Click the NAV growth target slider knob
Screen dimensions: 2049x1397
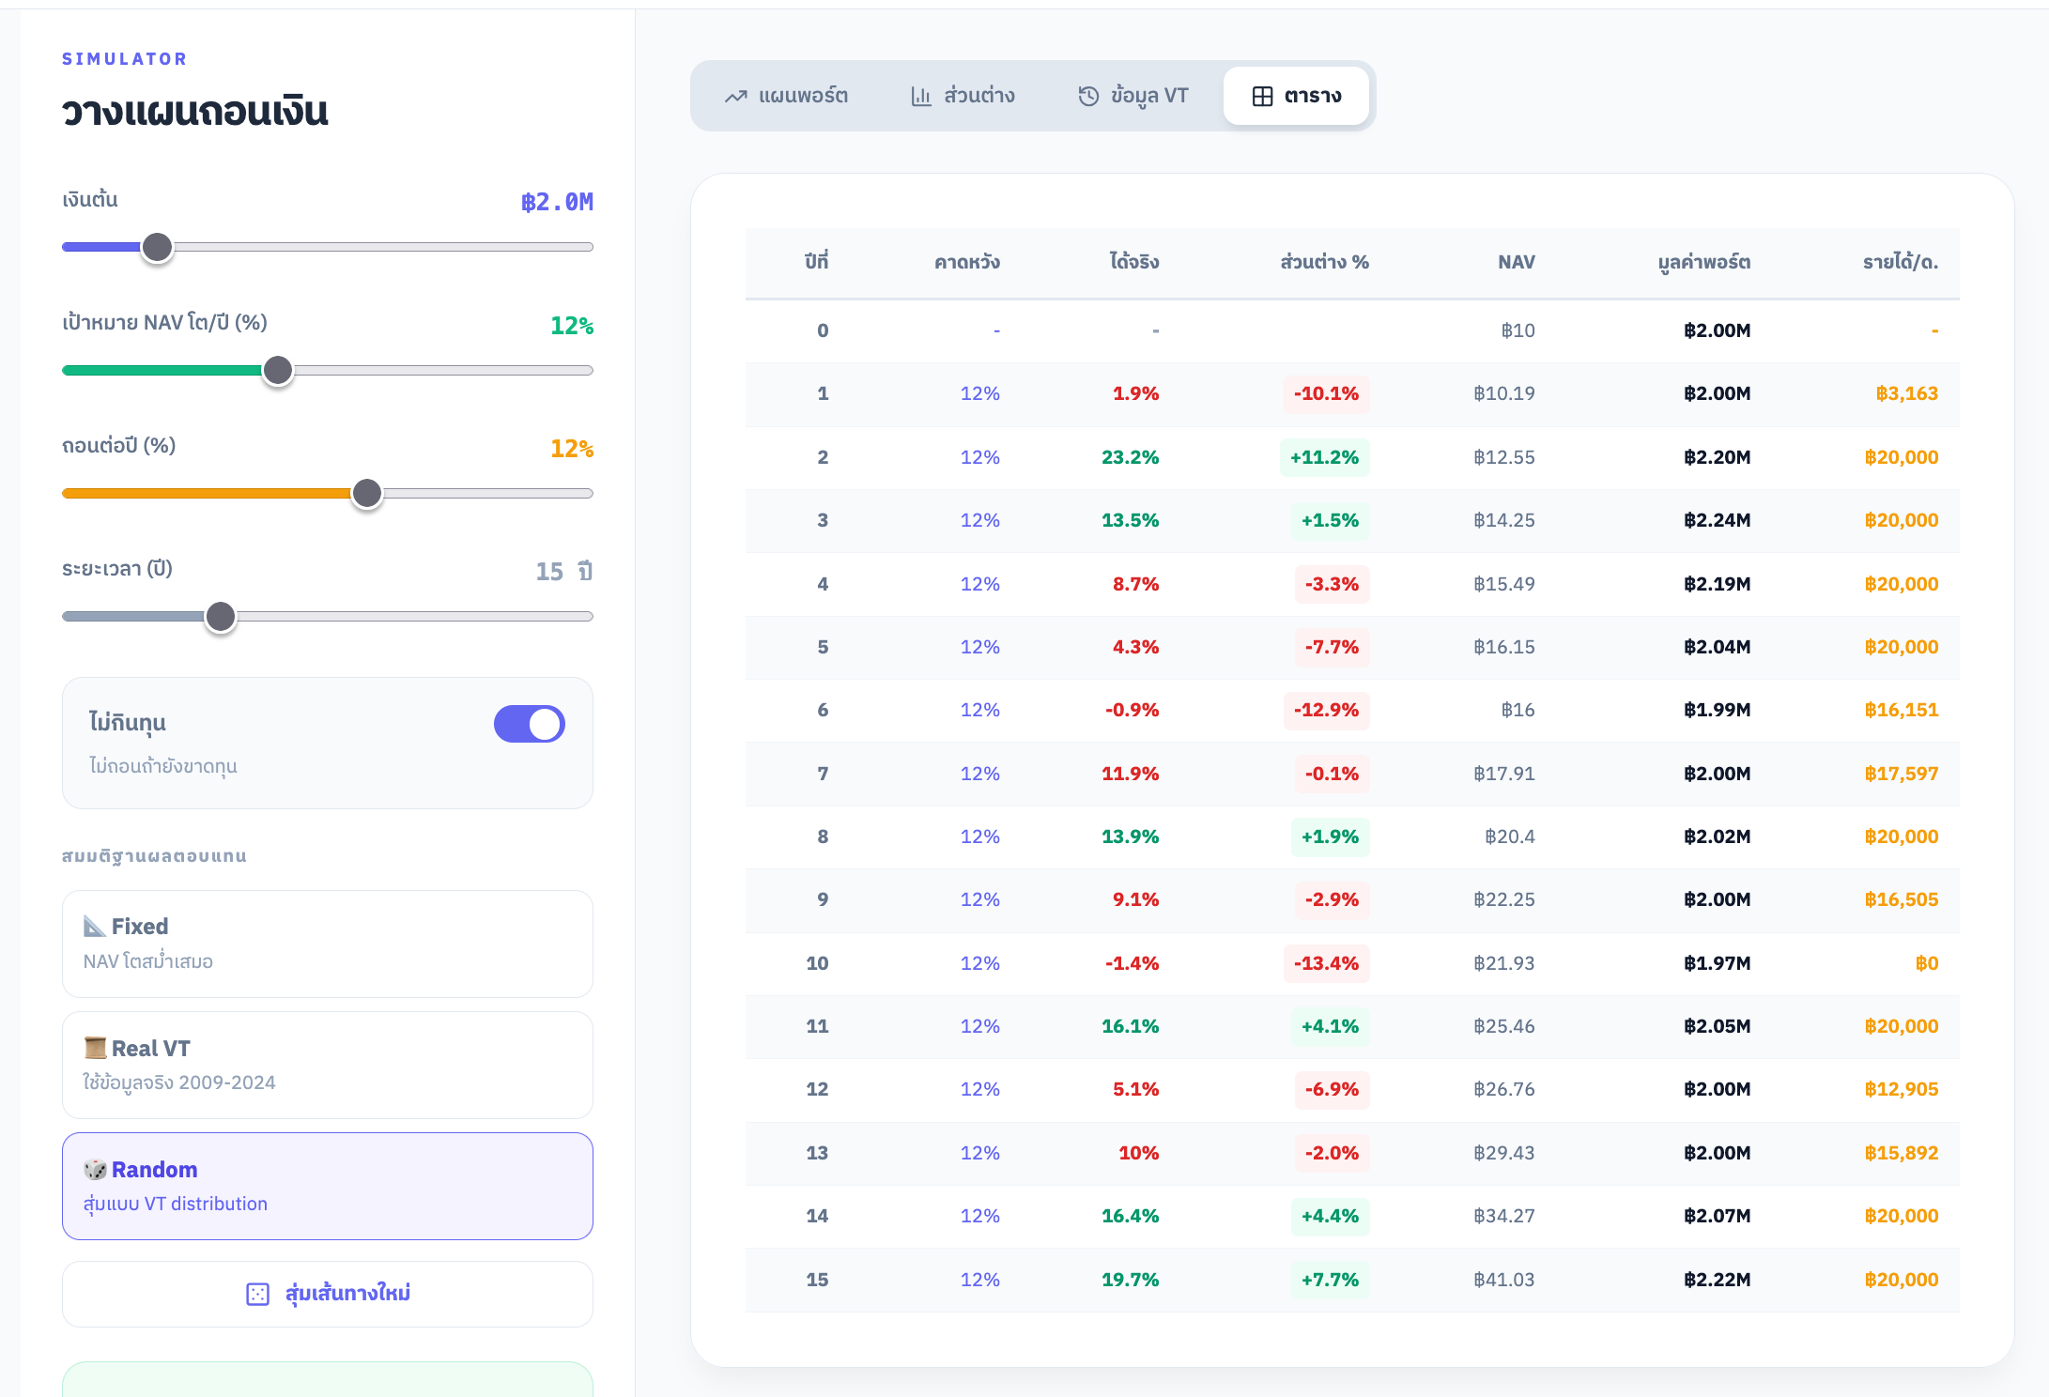[x=277, y=371]
